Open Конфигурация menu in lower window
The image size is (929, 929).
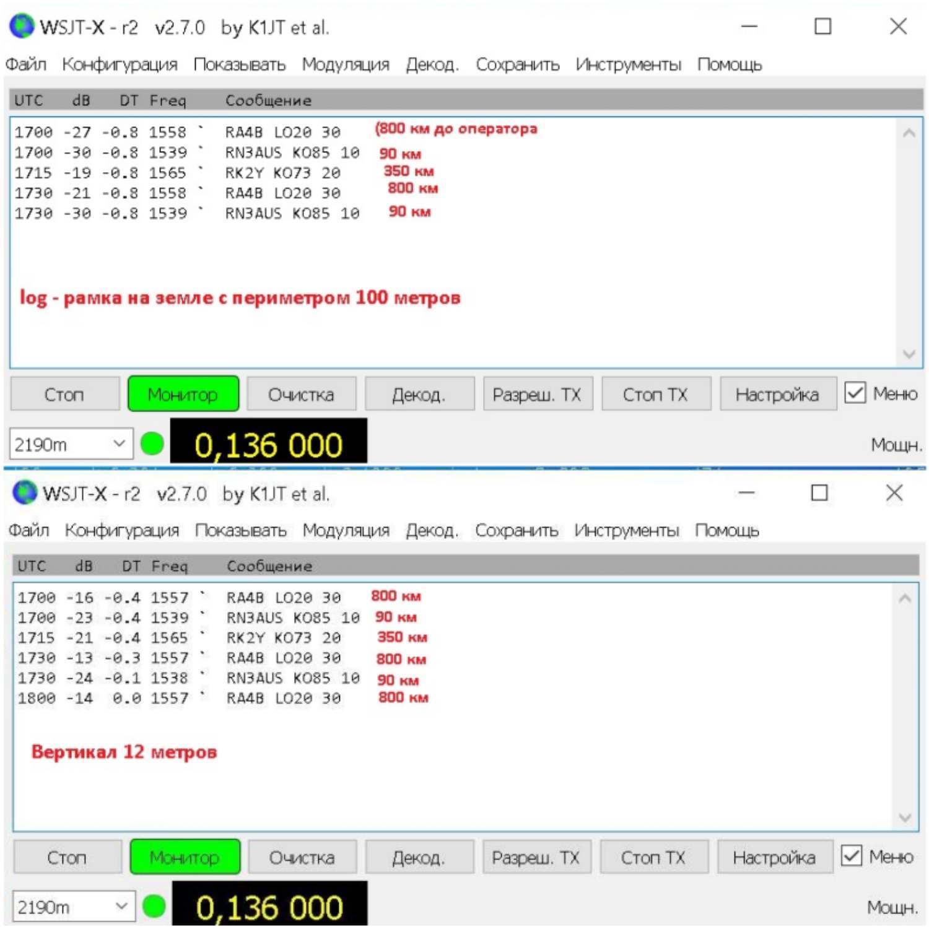pos(121,530)
